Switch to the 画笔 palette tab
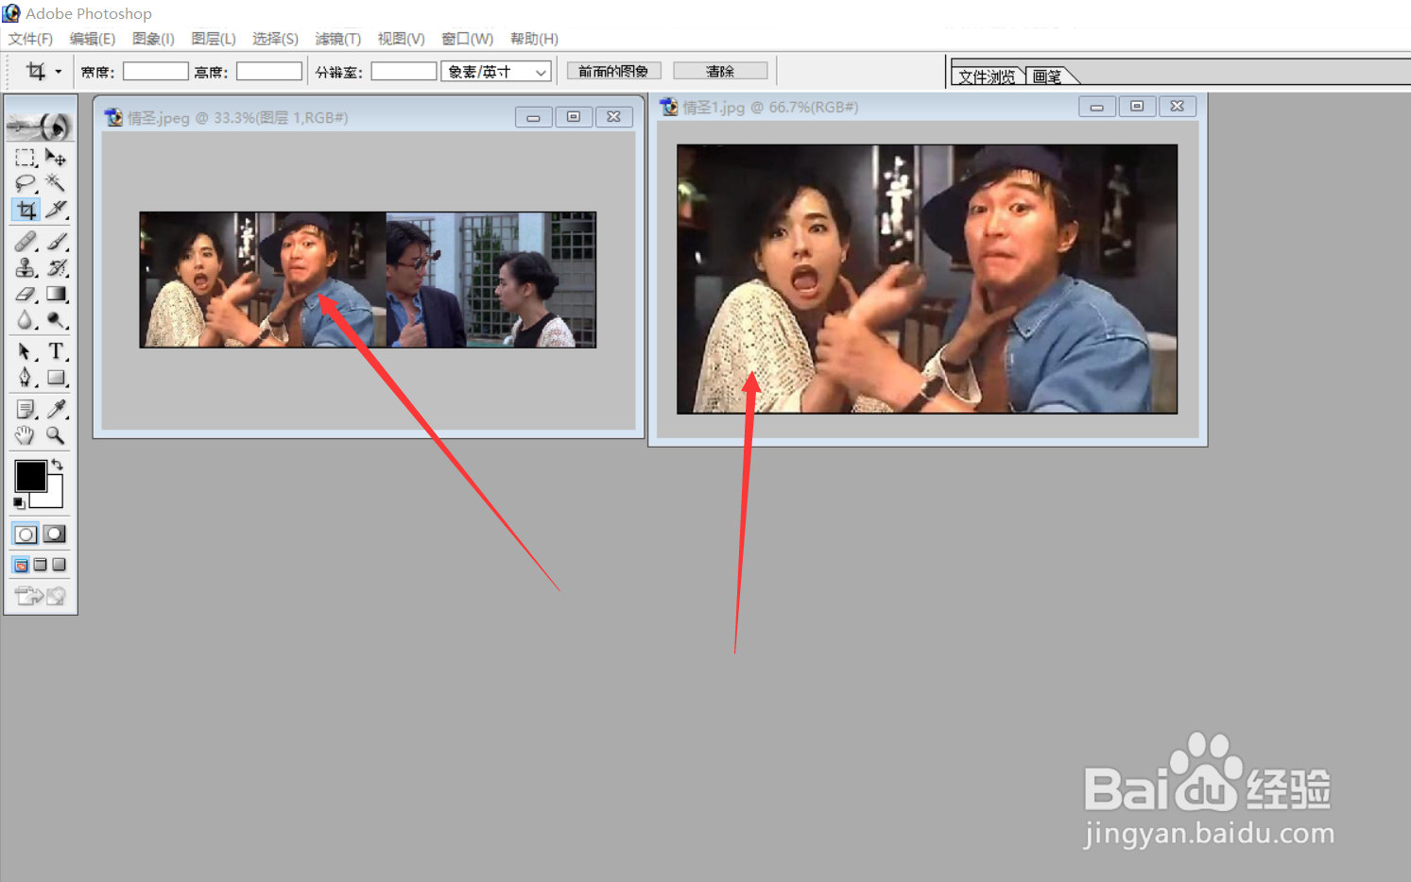 [x=1047, y=76]
